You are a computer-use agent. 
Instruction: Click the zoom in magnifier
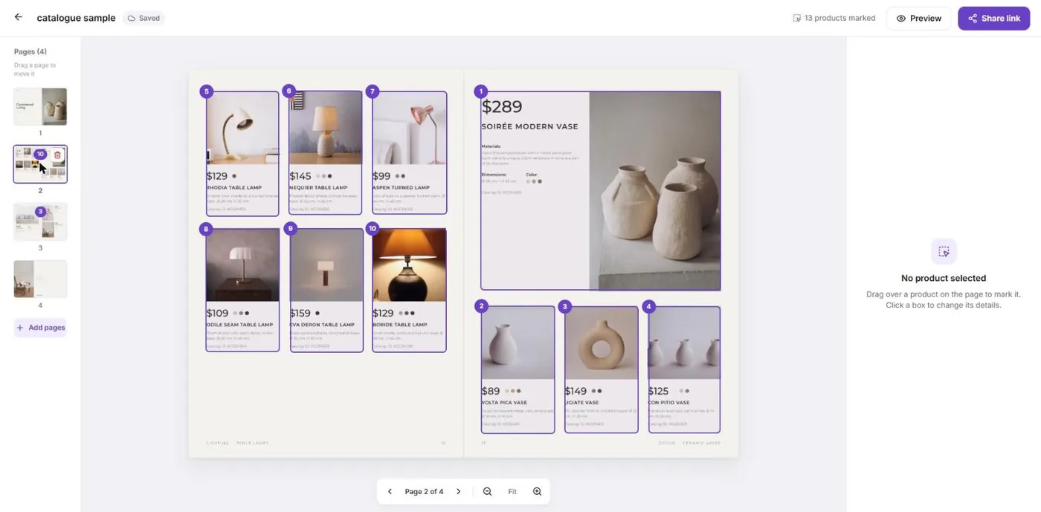point(537,492)
